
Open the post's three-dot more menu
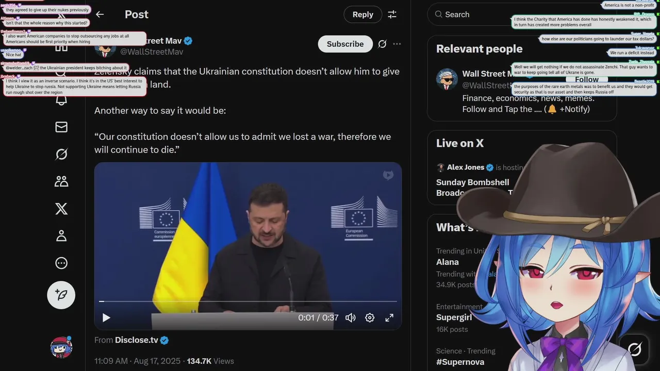(397, 44)
